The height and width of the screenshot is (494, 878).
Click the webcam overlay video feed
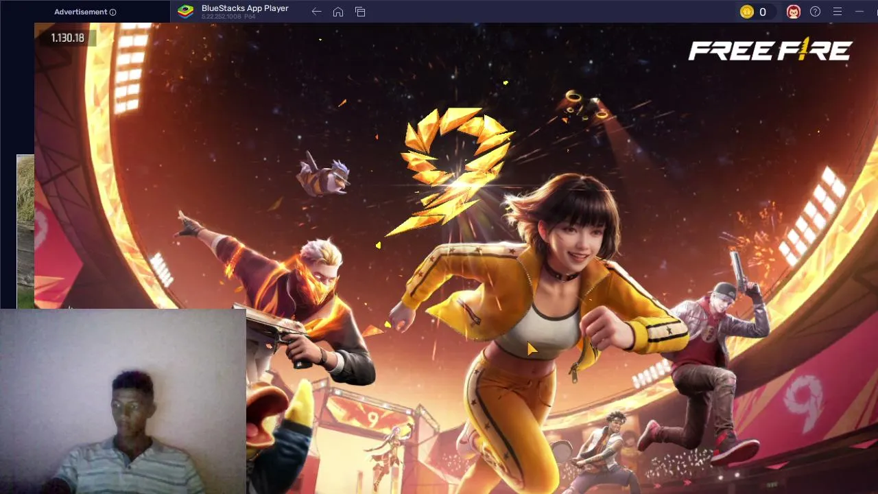pos(123,401)
